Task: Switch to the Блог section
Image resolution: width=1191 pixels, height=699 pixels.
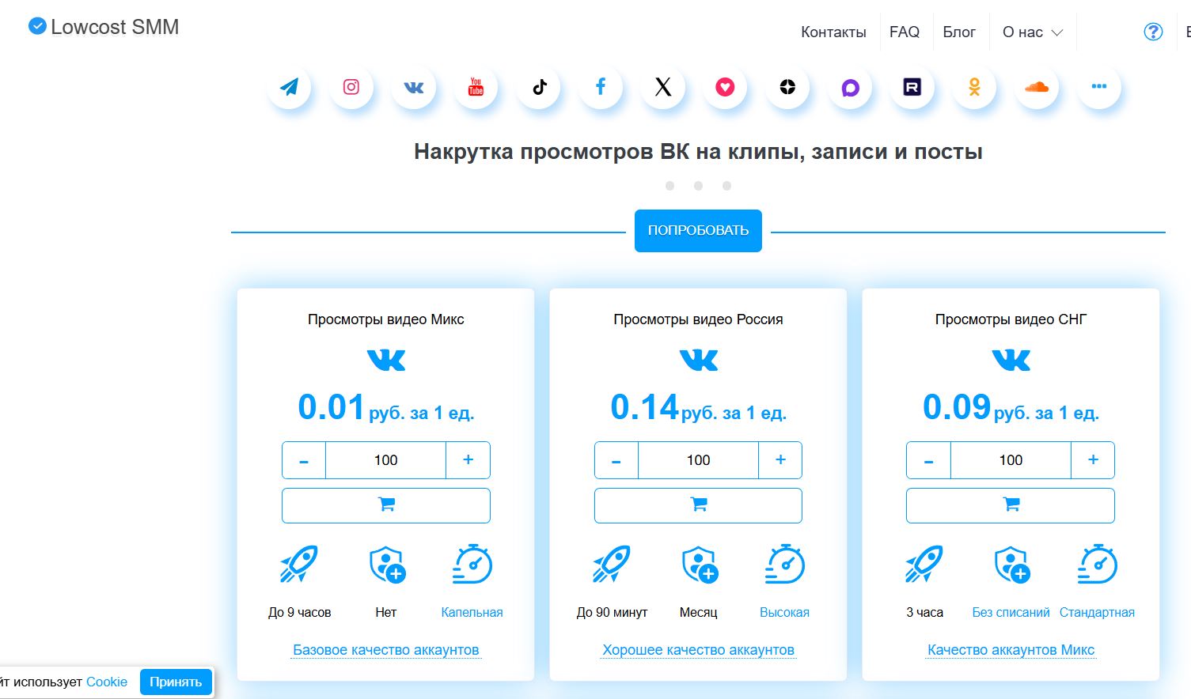Action: tap(961, 32)
